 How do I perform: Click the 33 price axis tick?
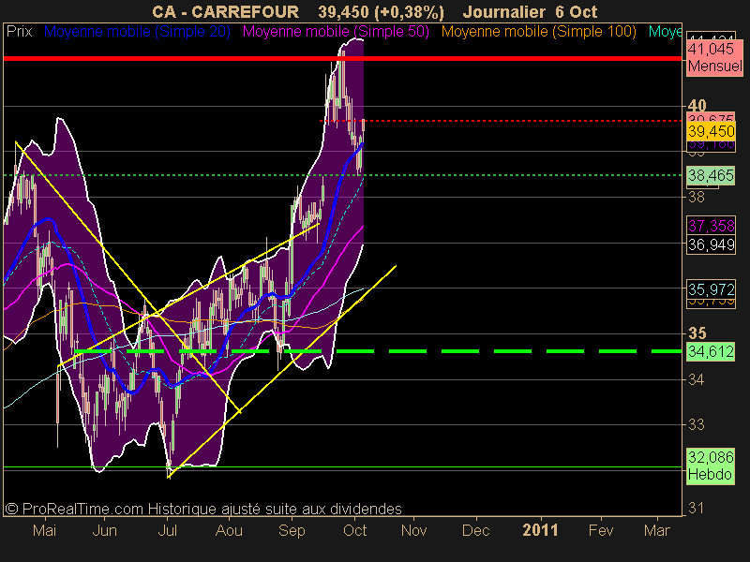(697, 424)
